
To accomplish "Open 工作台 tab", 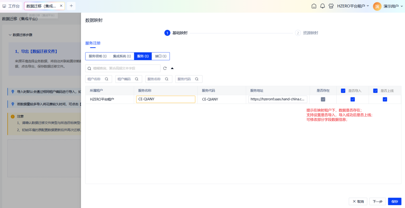I will (x=11, y=6).
